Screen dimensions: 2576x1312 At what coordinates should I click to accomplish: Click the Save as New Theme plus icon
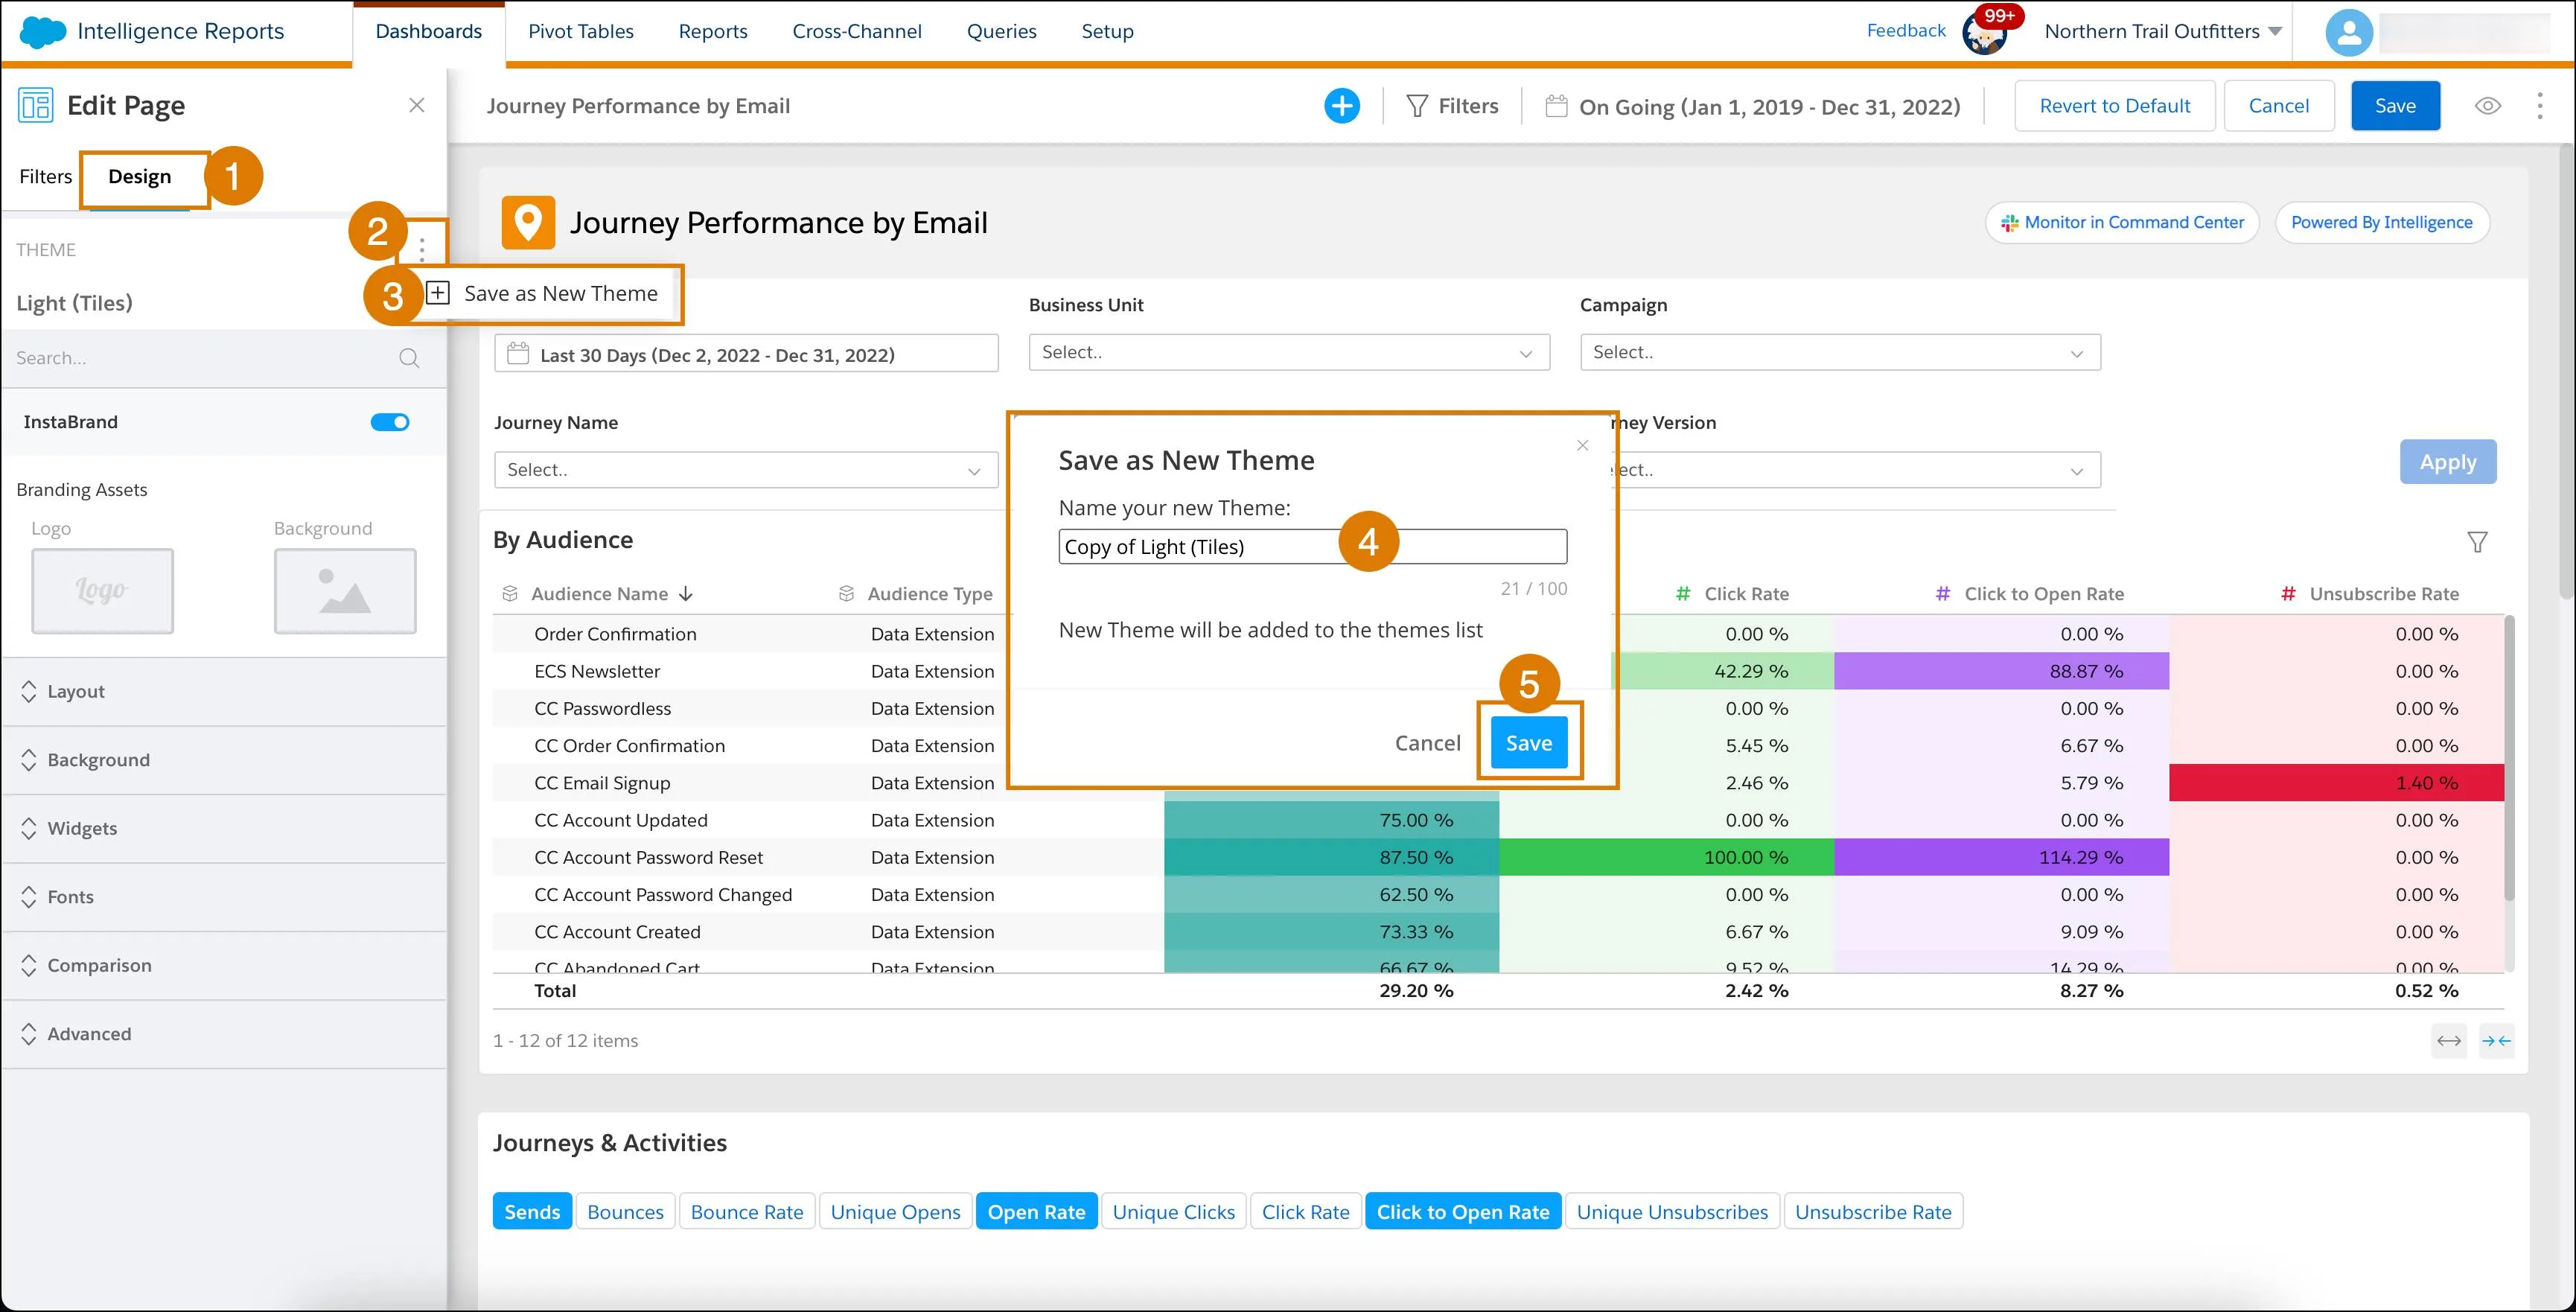[x=439, y=291]
